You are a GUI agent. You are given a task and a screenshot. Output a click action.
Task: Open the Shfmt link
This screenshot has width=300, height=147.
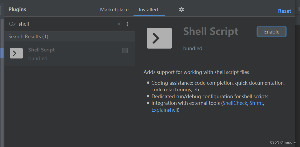coord(256,103)
